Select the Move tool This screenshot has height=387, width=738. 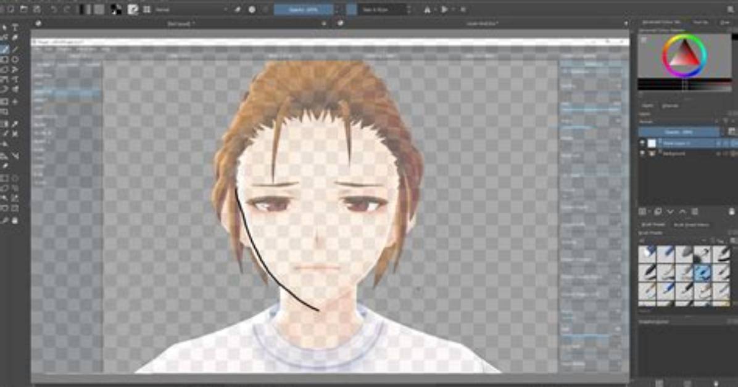click(x=15, y=102)
